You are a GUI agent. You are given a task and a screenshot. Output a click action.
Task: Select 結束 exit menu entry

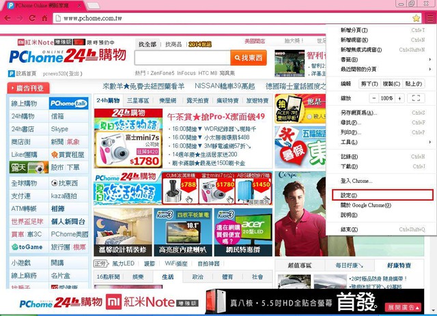point(382,229)
